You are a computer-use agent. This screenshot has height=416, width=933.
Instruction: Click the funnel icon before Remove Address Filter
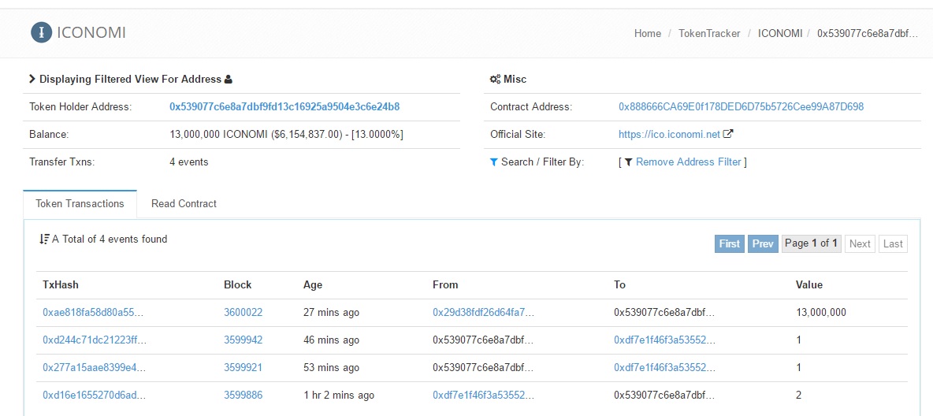click(x=628, y=162)
